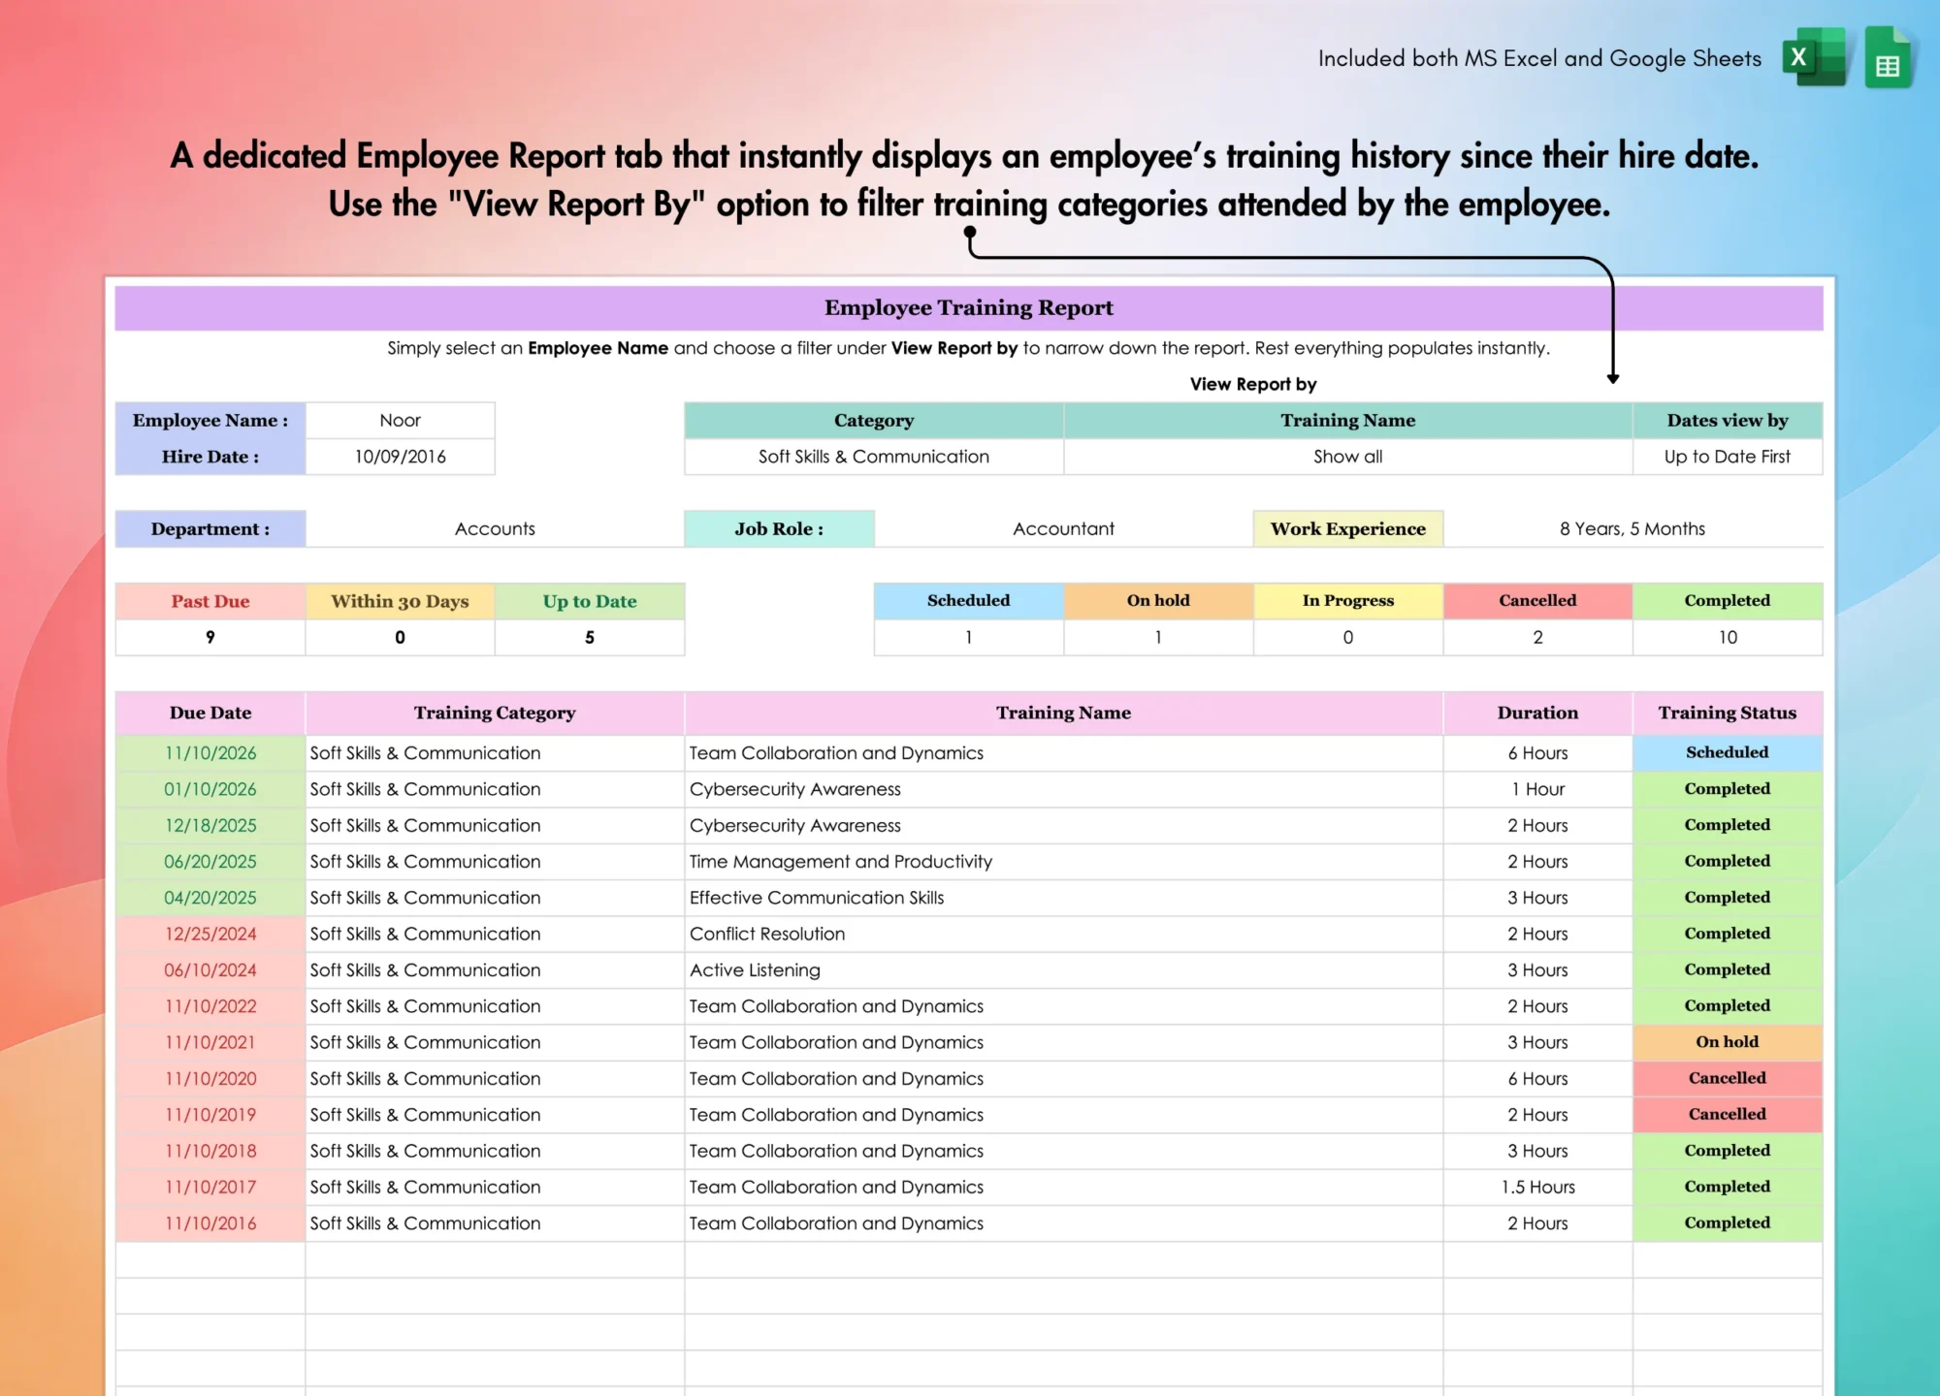
Task: Select due date 11/10/2018
Action: click(x=210, y=1151)
